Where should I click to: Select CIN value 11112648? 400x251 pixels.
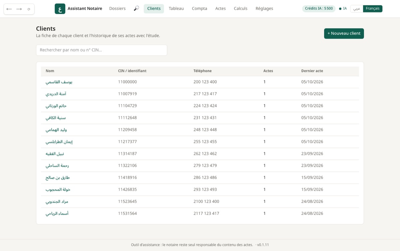pos(127,118)
